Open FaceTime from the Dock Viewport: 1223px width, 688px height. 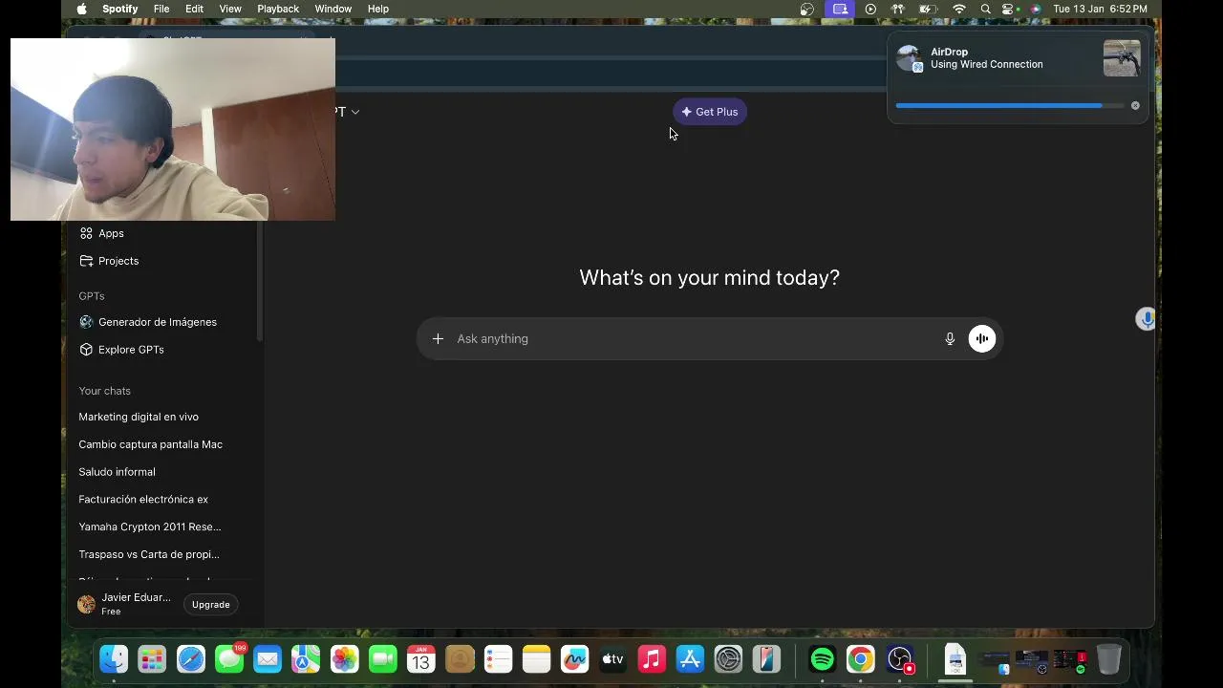point(383,659)
